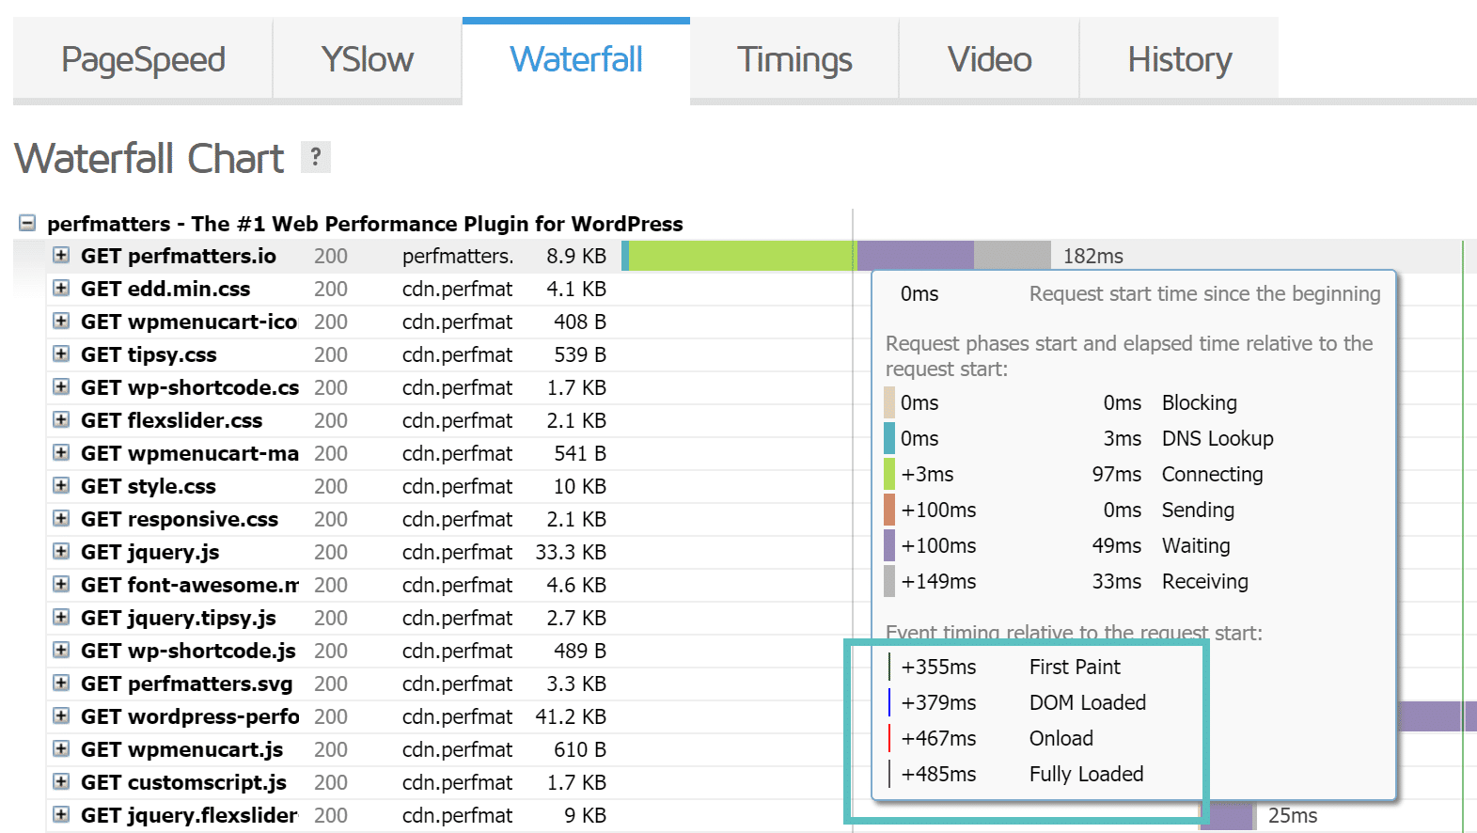This screenshot has height=833, width=1477.
Task: Click the Waterfall Chart help question mark icon
Action: (x=316, y=157)
